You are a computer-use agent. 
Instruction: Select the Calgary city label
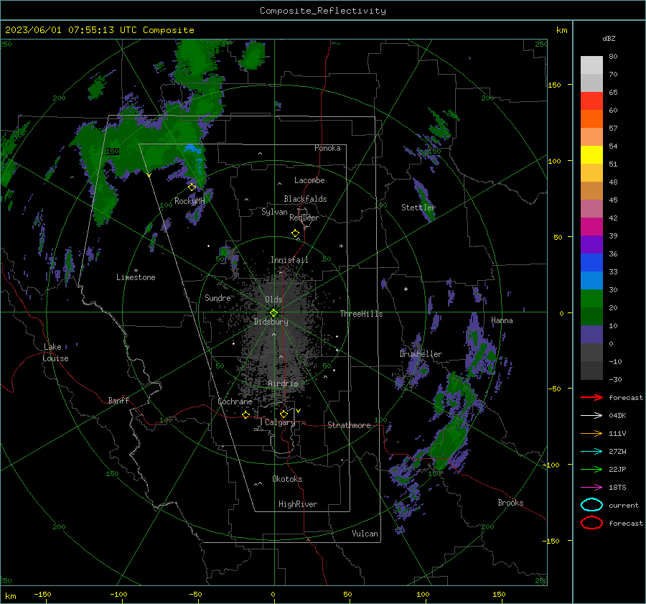point(280,422)
